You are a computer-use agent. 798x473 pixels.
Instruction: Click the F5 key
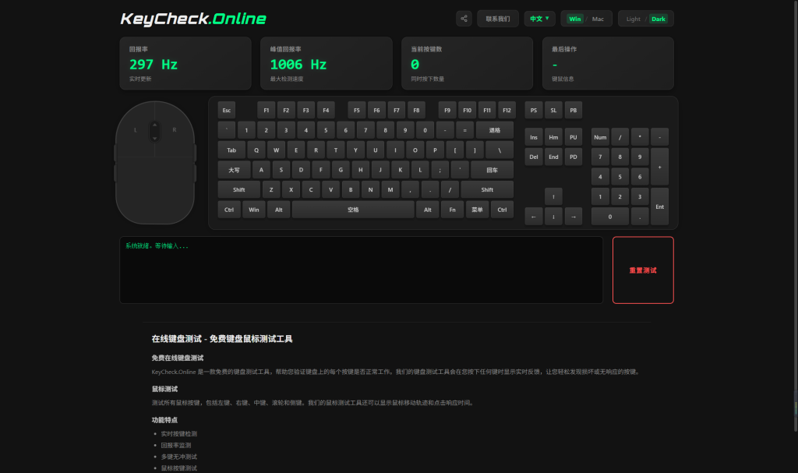pos(357,110)
